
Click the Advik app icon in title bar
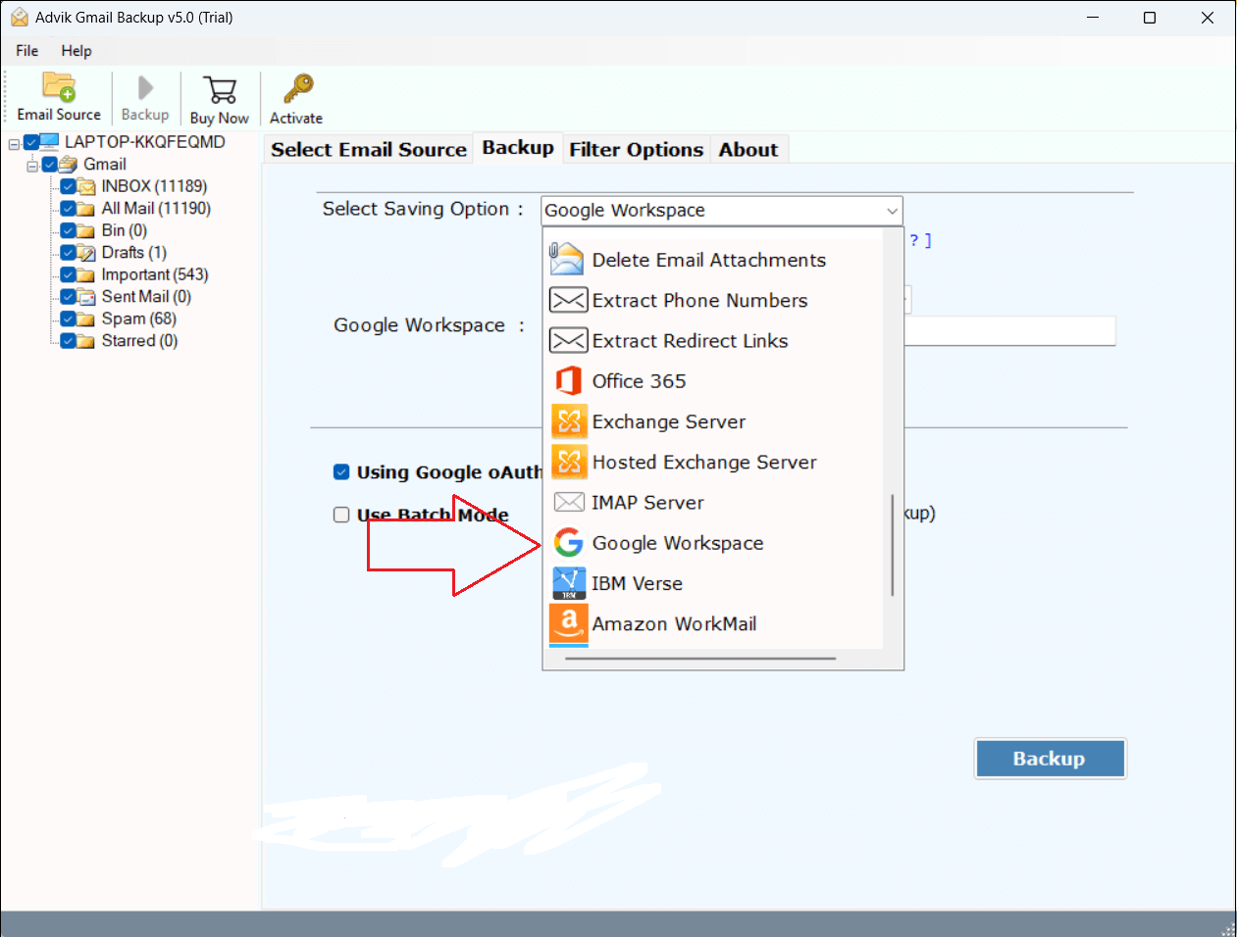19,18
